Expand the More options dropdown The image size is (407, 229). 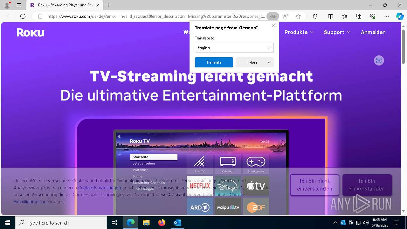pyautogui.click(x=255, y=62)
